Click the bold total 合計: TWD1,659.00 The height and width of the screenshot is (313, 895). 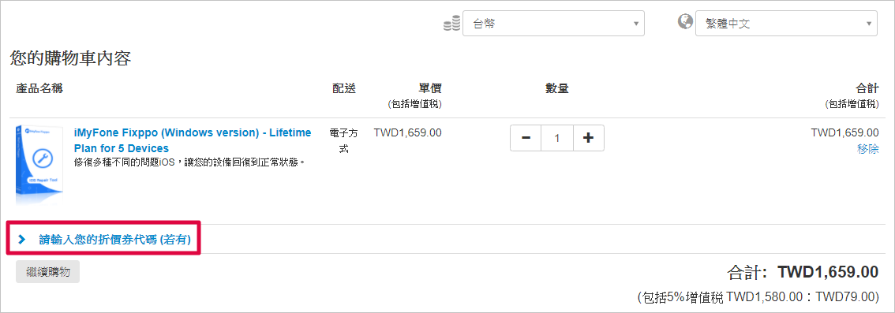(803, 272)
